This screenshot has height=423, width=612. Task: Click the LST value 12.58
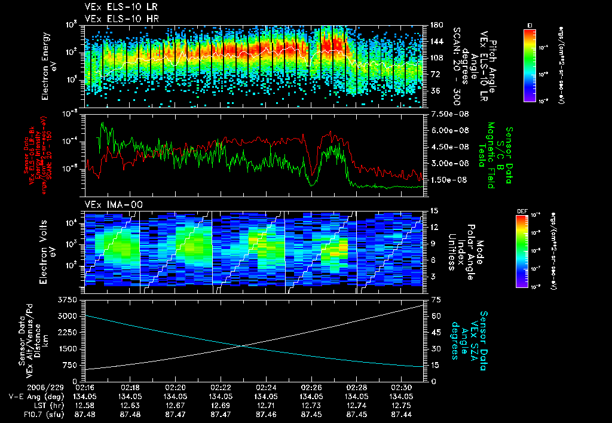pyautogui.click(x=85, y=406)
